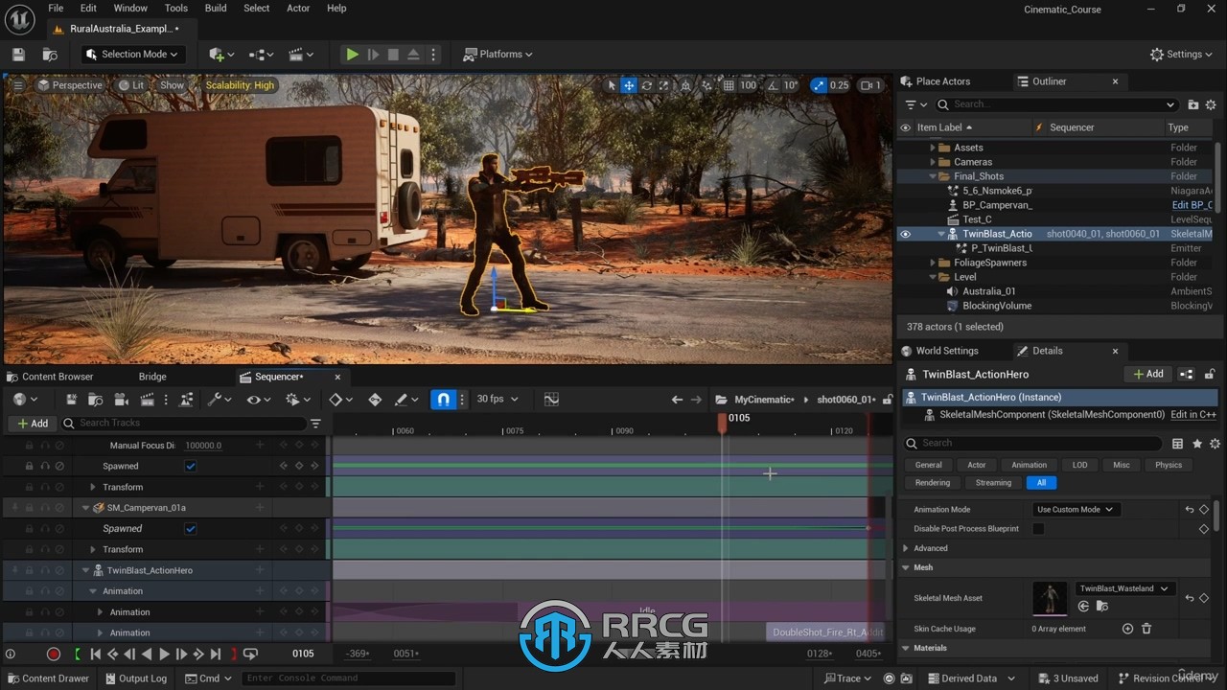Screen dimensions: 1227x690
Task: Select the translate (move) gizmo tool
Action: click(629, 85)
